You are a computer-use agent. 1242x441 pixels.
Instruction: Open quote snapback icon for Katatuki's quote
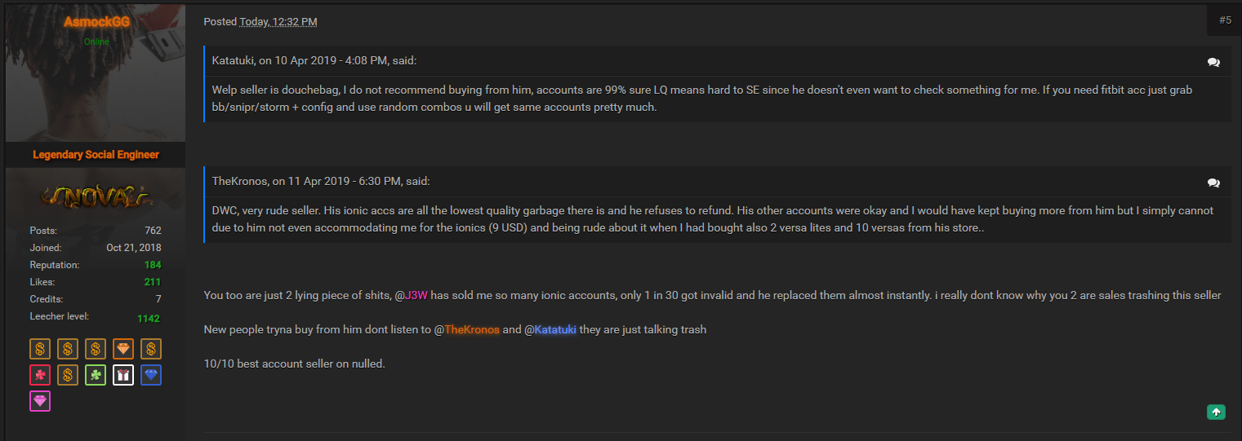pos(1213,62)
